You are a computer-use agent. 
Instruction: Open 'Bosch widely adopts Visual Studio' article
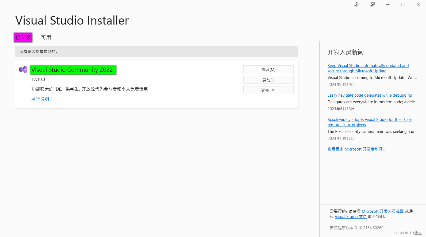click(370, 122)
